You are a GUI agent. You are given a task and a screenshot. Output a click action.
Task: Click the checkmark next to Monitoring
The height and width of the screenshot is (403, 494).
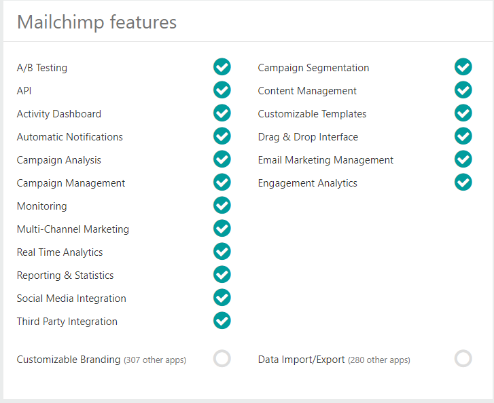(222, 205)
